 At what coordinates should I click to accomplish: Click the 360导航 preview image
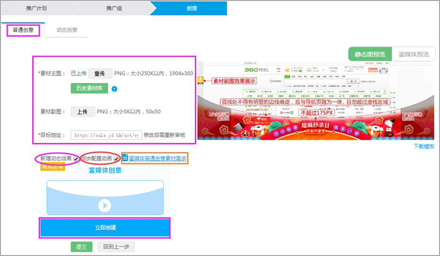click(x=316, y=101)
